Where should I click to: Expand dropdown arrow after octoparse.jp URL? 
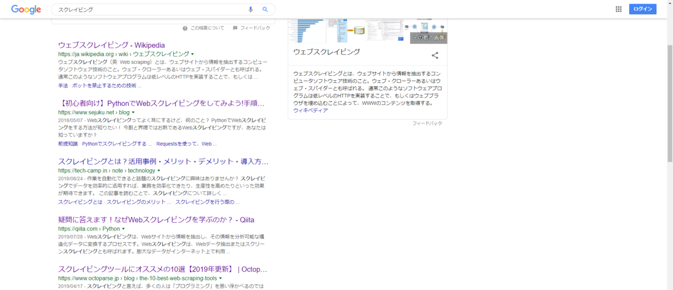(220, 278)
